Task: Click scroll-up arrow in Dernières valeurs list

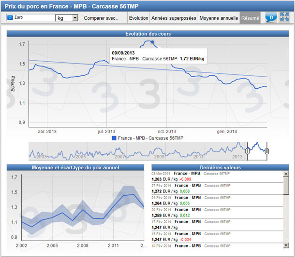Action: [286, 174]
